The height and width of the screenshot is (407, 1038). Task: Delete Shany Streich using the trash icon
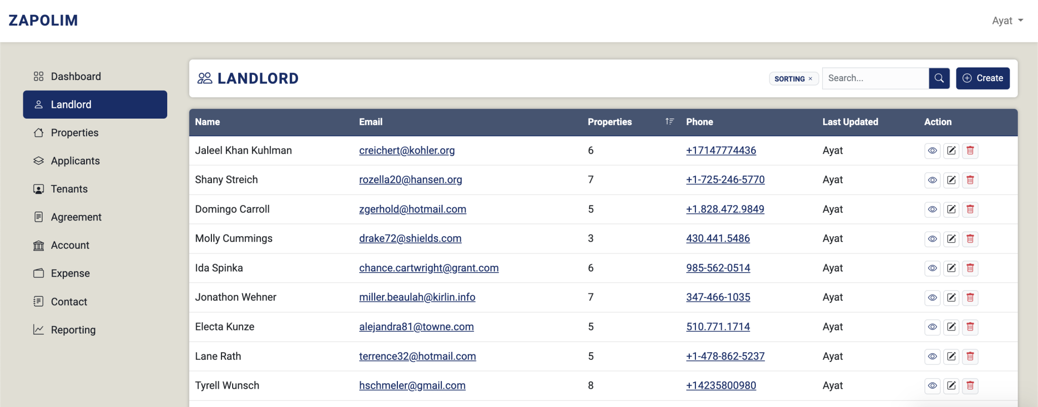click(970, 180)
